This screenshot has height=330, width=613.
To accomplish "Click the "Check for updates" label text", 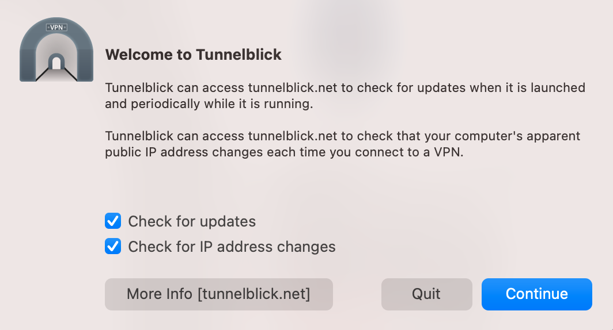I will click(x=192, y=221).
